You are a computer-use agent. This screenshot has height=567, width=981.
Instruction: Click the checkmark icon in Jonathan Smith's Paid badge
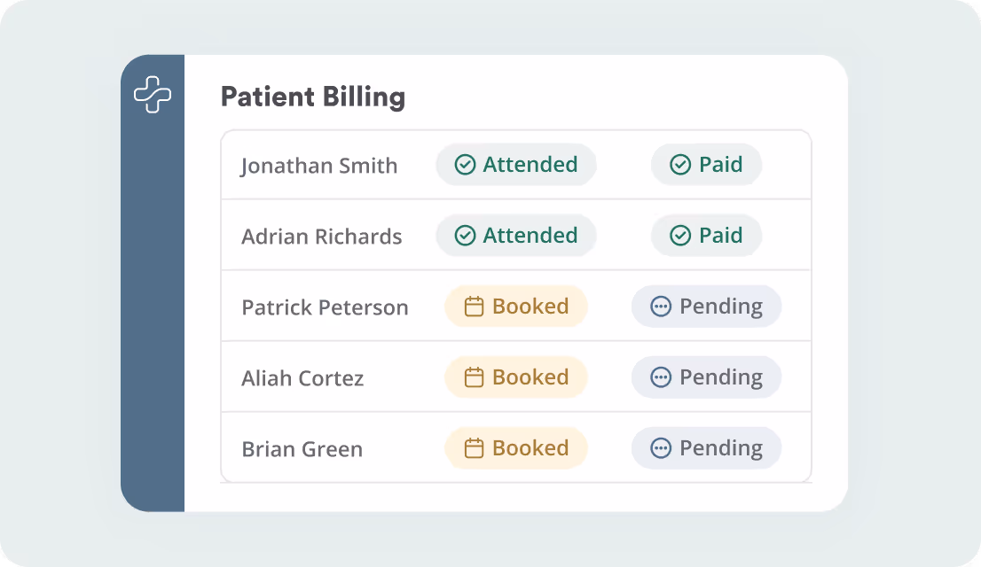click(x=680, y=165)
